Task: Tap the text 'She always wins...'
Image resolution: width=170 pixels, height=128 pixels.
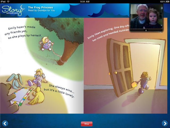Action: tap(62, 89)
